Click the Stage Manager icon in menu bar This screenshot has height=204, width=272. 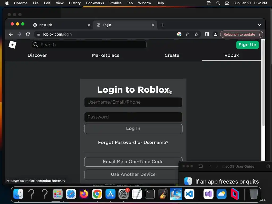tap(209, 3)
